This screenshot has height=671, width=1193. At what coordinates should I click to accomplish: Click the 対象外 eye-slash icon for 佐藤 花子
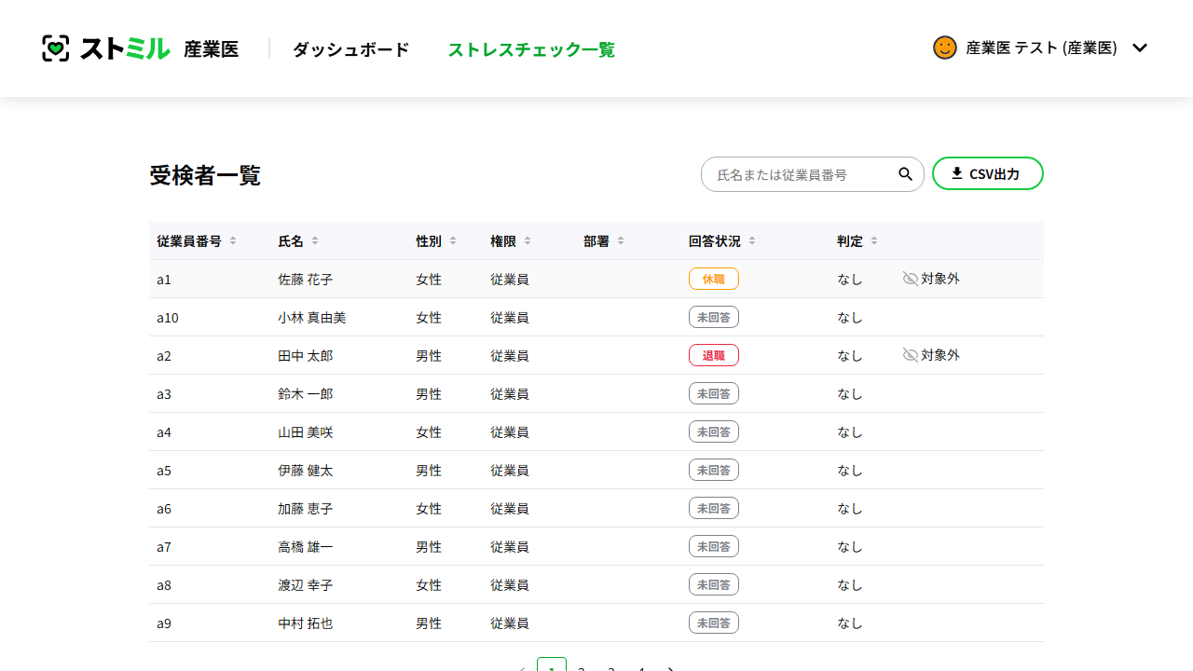tap(909, 278)
